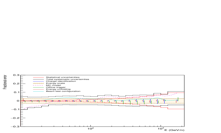Click the −0.3 y-axis tick label
Viewport: 221px width, 133px height.
[x=15, y=127]
